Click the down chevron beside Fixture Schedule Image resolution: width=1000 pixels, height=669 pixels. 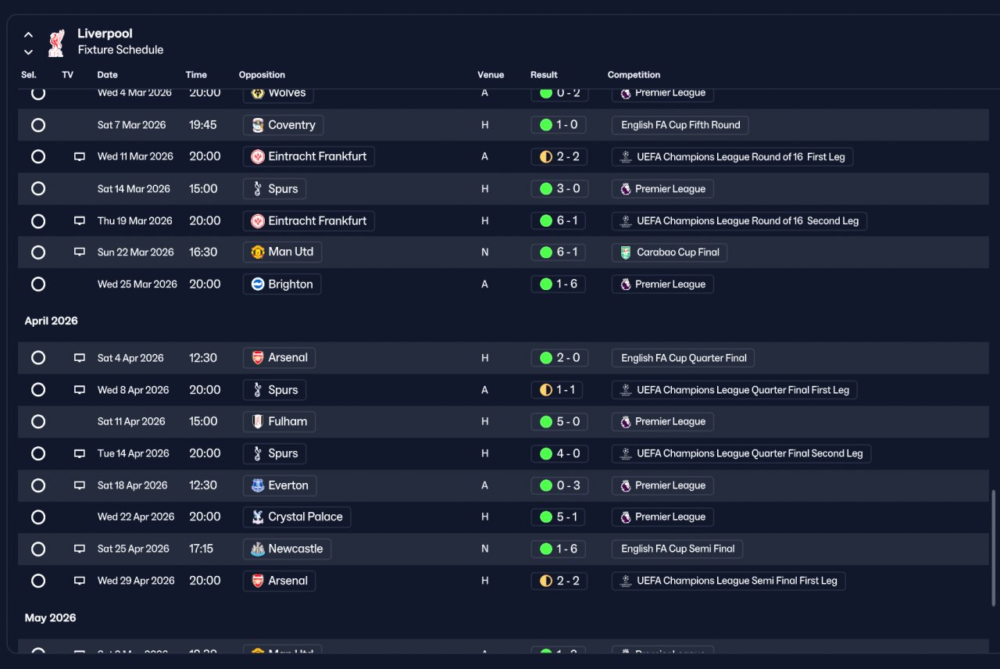click(28, 52)
